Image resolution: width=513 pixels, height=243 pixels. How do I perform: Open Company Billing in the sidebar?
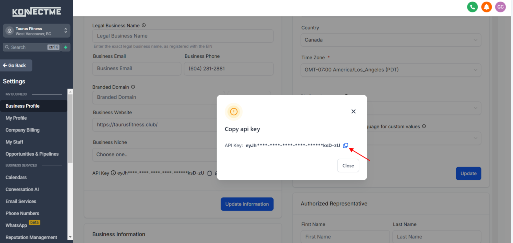[x=22, y=130]
